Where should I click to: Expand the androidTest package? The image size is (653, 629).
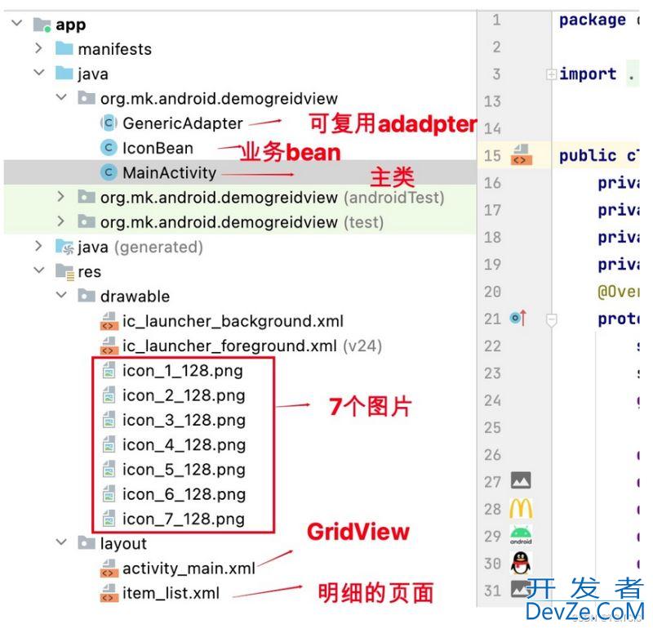click(x=60, y=196)
